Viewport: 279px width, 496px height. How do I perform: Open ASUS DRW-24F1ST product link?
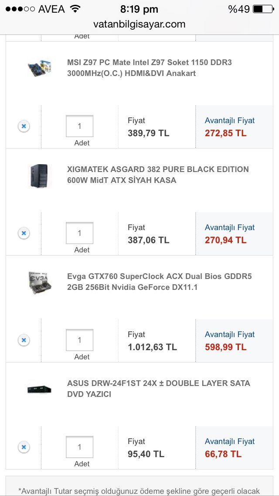(158, 389)
